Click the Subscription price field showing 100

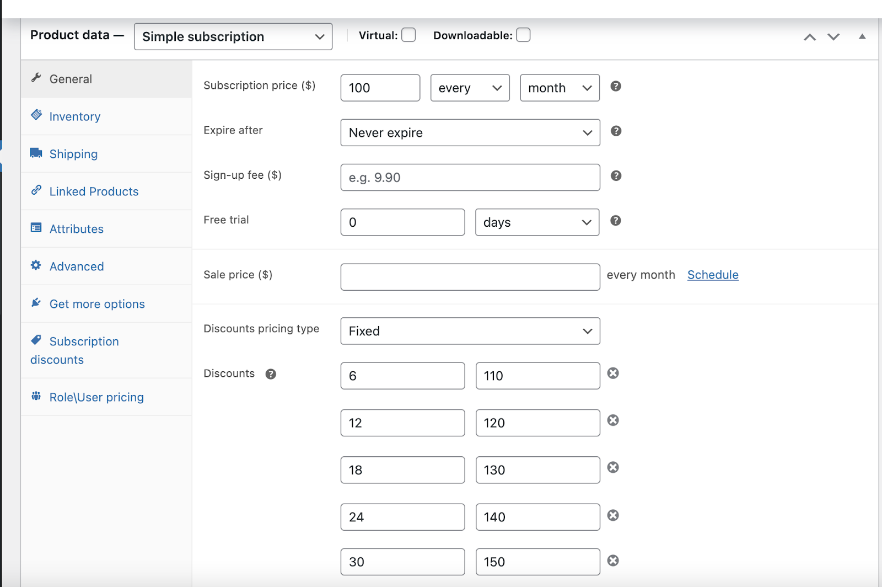(x=380, y=88)
